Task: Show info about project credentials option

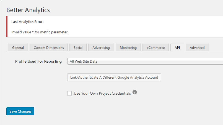Action: [135, 92]
